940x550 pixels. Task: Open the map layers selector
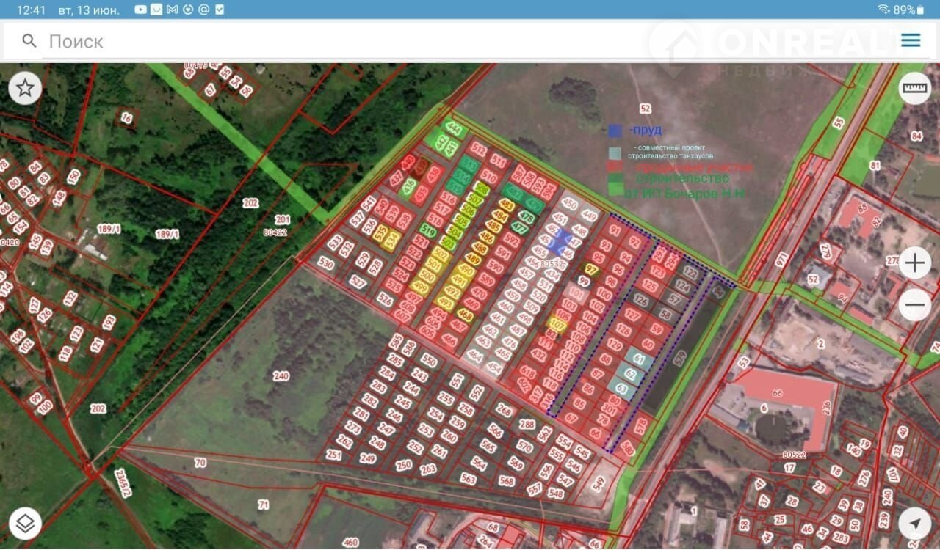click(x=25, y=524)
